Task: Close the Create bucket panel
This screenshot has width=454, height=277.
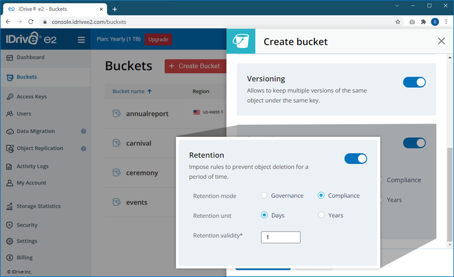Action: pyautogui.click(x=442, y=41)
